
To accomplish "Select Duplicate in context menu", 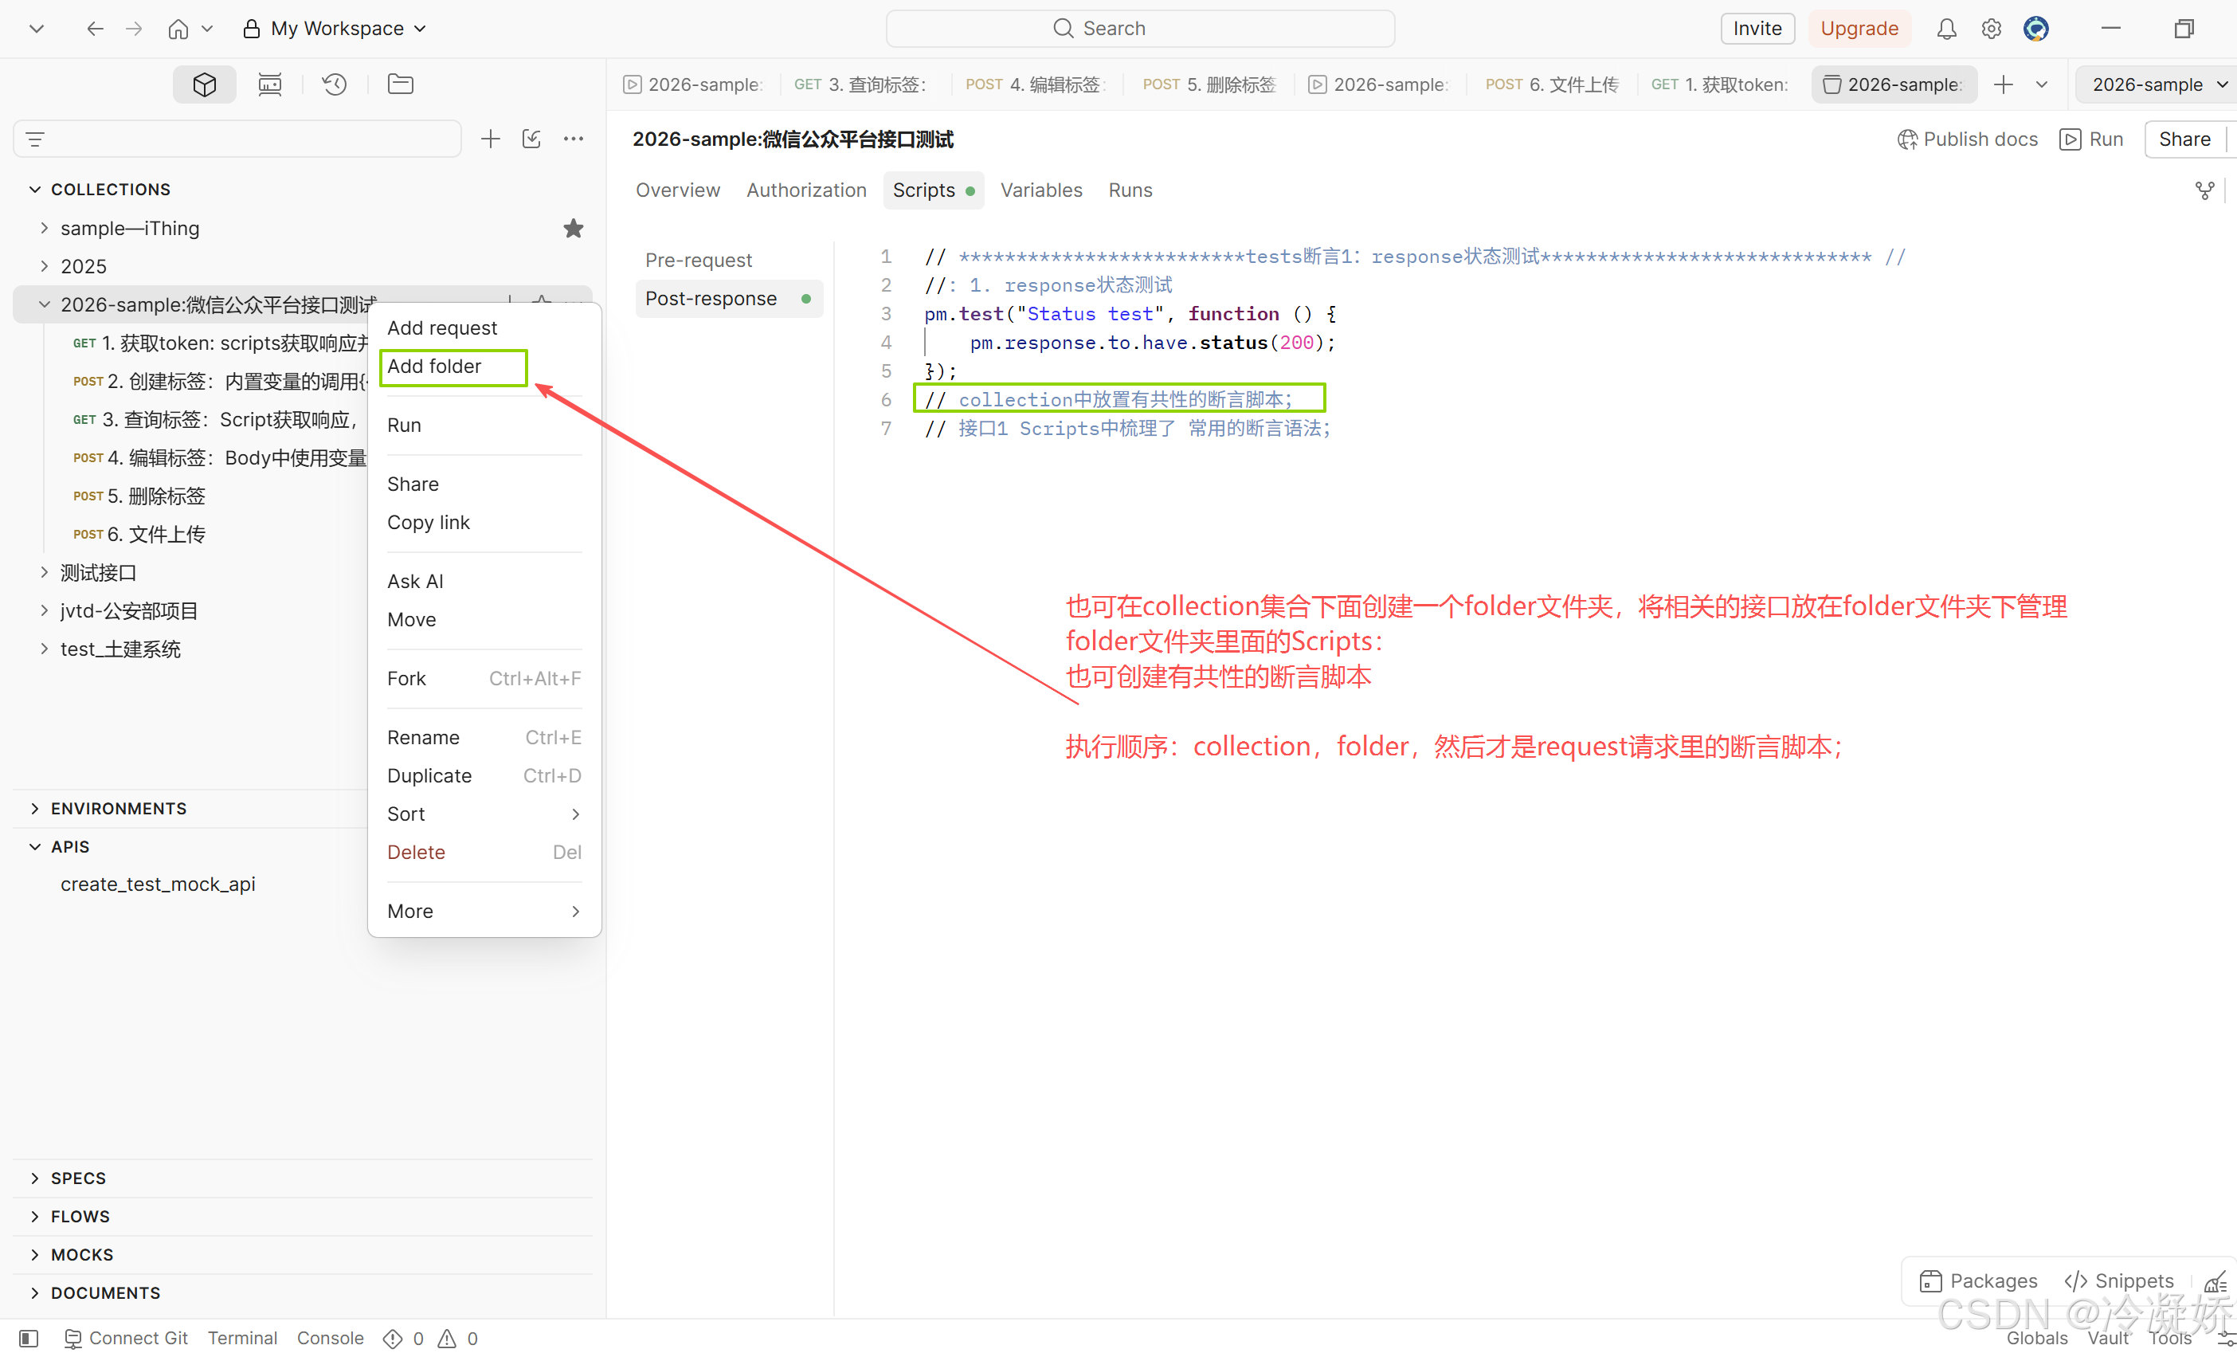I will coord(484,775).
